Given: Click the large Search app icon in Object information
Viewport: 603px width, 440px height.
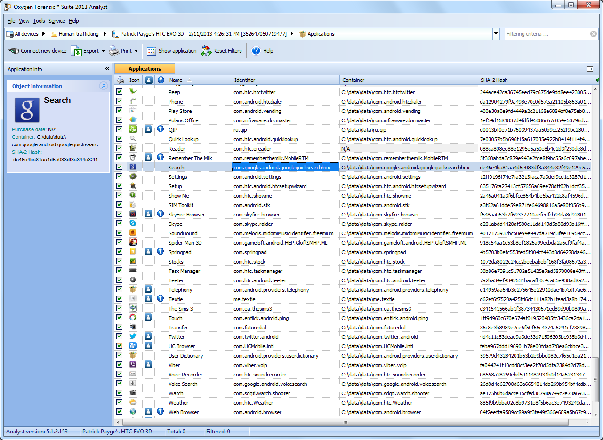Looking at the screenshot, I should click(x=27, y=110).
